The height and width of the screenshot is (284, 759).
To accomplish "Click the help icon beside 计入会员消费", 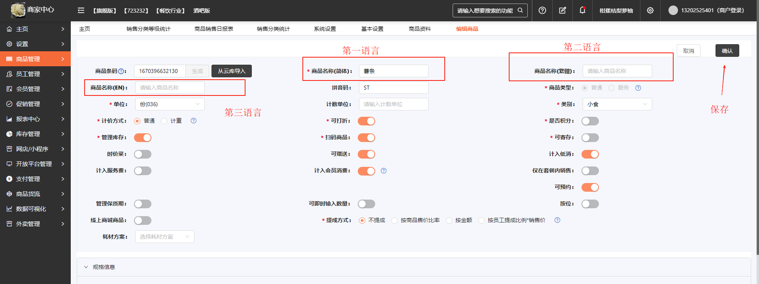I will click(x=383, y=171).
